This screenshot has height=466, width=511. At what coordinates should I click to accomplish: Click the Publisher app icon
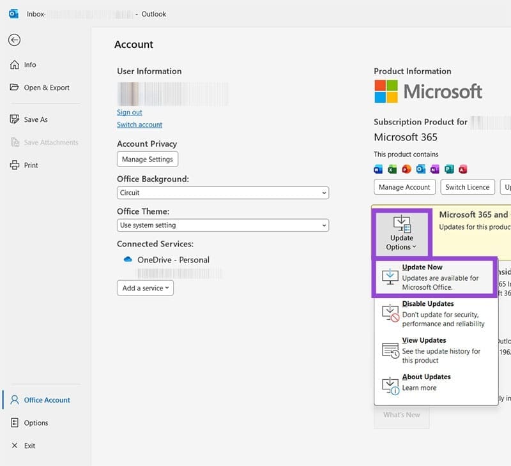(x=447, y=169)
